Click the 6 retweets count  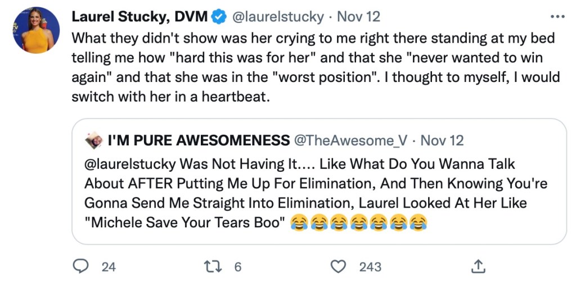click(x=237, y=267)
